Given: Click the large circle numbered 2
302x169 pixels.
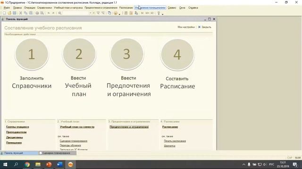Looking at the screenshot, I should (x=79, y=54).
